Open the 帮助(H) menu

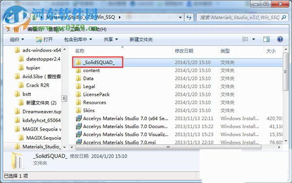point(99,29)
